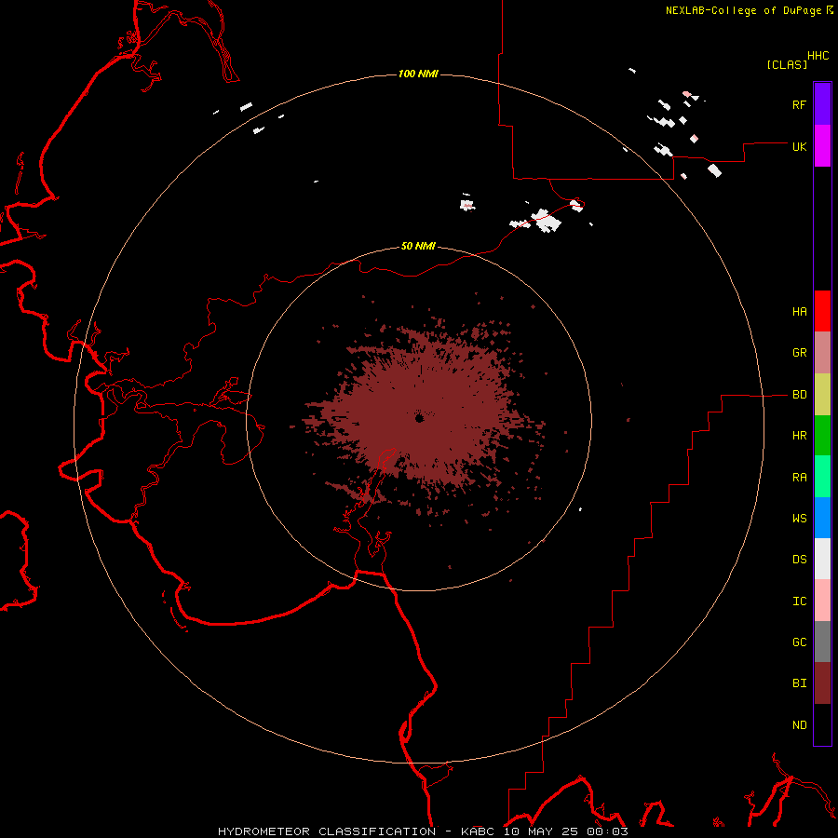
Task: Click the DS legend label
Action: pyautogui.click(x=799, y=560)
